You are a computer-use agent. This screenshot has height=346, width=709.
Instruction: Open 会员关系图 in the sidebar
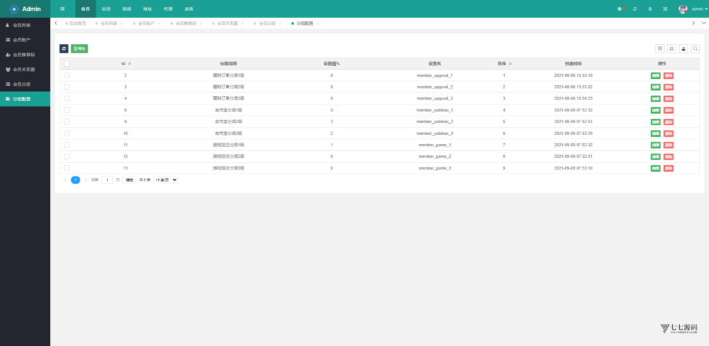click(25, 70)
